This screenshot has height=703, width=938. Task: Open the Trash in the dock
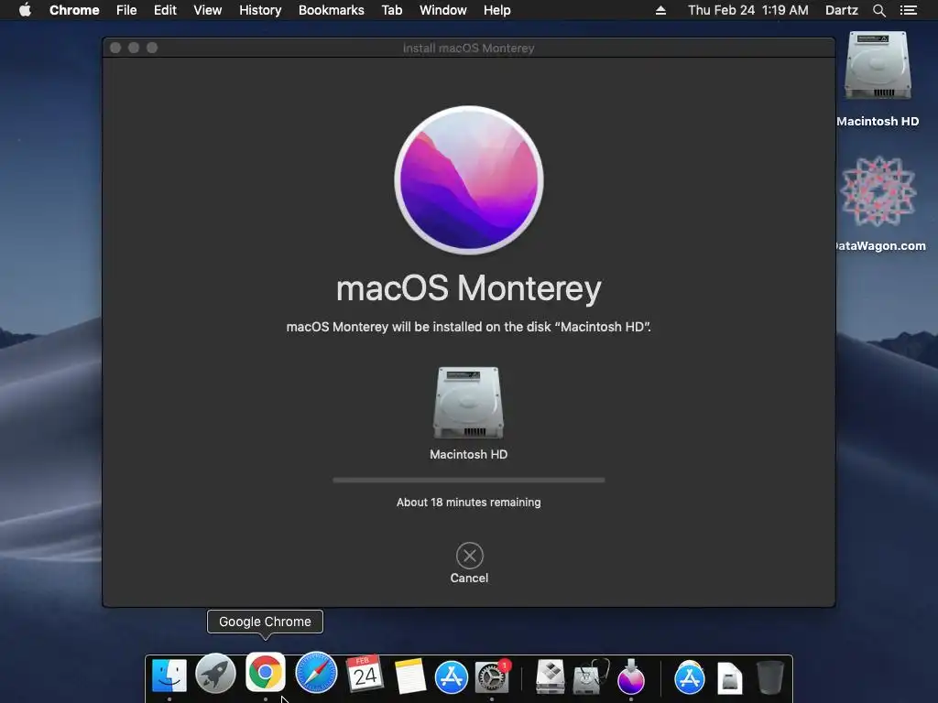(769, 677)
